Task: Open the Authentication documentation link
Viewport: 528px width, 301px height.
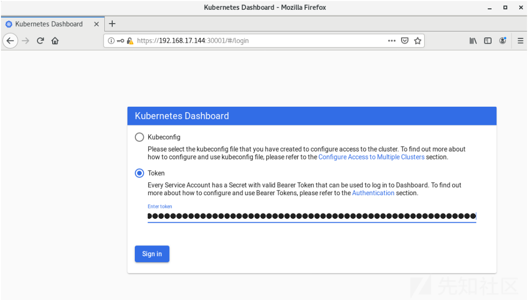Action: point(373,193)
